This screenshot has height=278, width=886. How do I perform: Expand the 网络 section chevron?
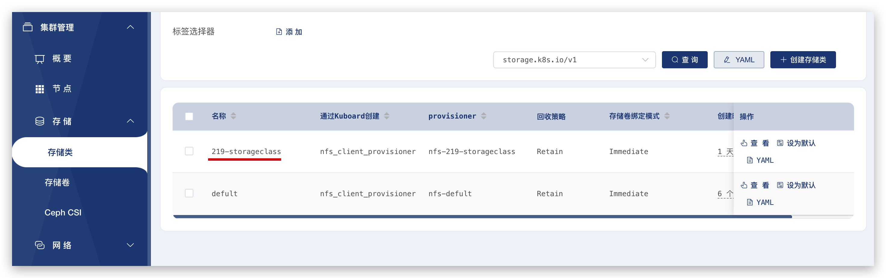click(x=130, y=245)
